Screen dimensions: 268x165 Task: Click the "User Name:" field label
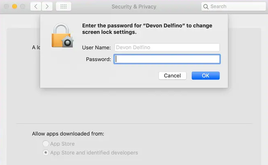coord(97,47)
